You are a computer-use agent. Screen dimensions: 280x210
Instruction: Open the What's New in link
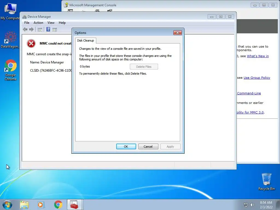258,56
